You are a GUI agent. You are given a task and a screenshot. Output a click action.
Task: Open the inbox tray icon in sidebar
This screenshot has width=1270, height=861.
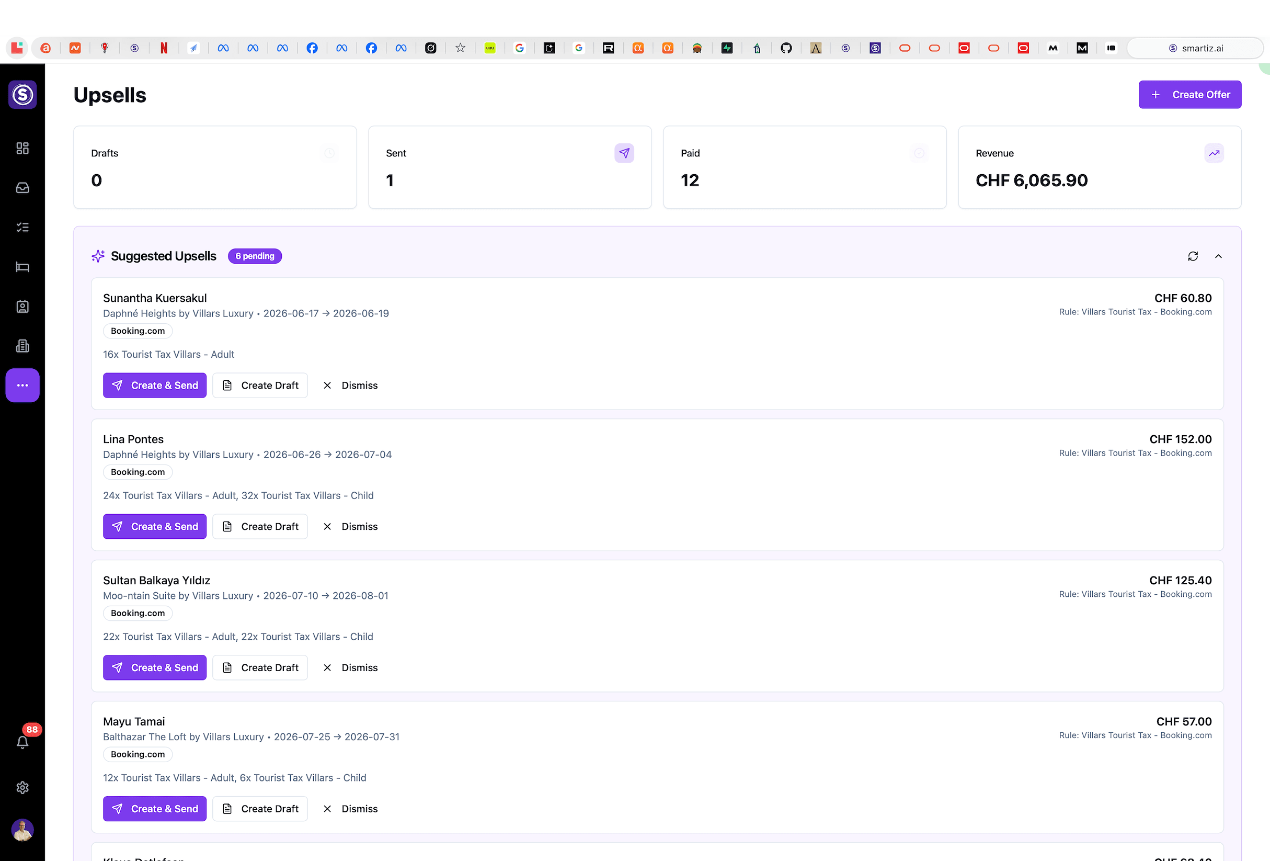point(22,188)
